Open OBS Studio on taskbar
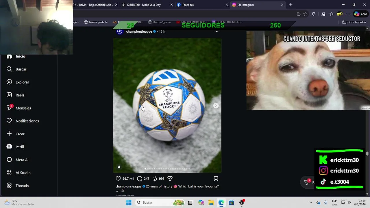Screen dimensions: 370x208 [242, 203]
